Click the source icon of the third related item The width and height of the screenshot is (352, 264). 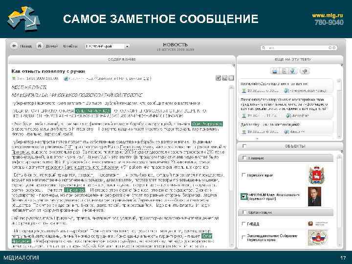point(286,132)
